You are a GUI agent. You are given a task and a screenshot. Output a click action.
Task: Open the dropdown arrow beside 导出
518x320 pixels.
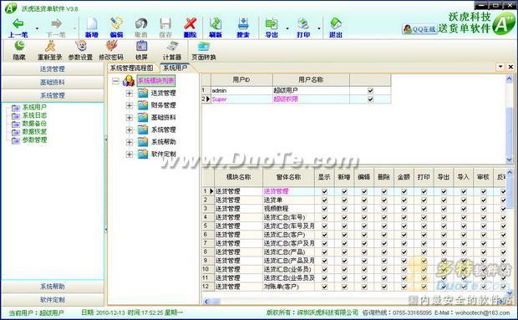tap(287, 28)
